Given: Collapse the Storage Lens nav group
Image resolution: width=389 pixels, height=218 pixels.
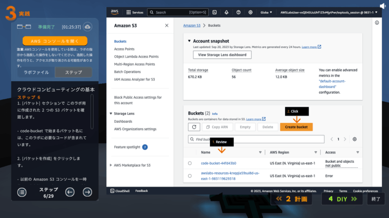Looking at the screenshot, I should 111,113.
